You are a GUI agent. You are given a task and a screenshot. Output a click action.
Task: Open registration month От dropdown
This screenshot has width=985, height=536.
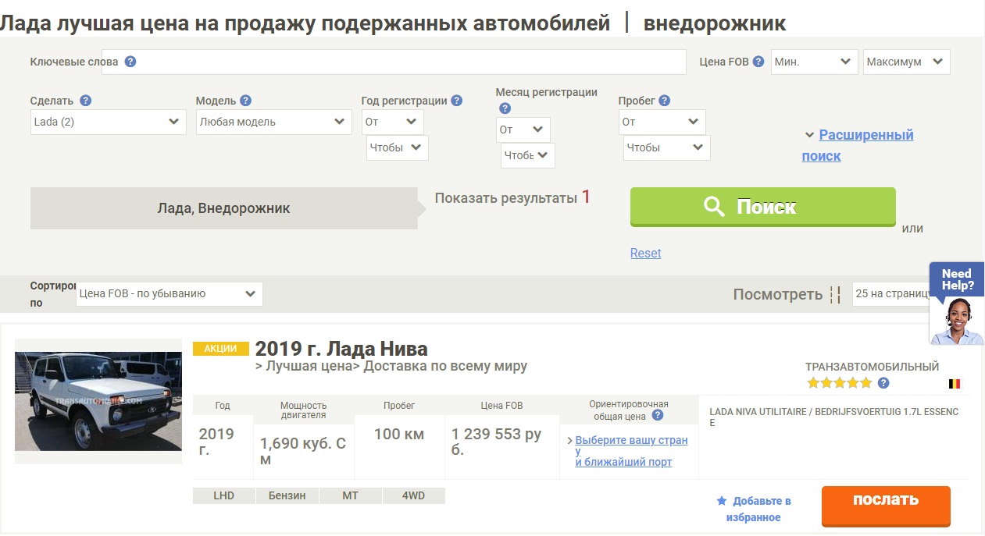(523, 130)
